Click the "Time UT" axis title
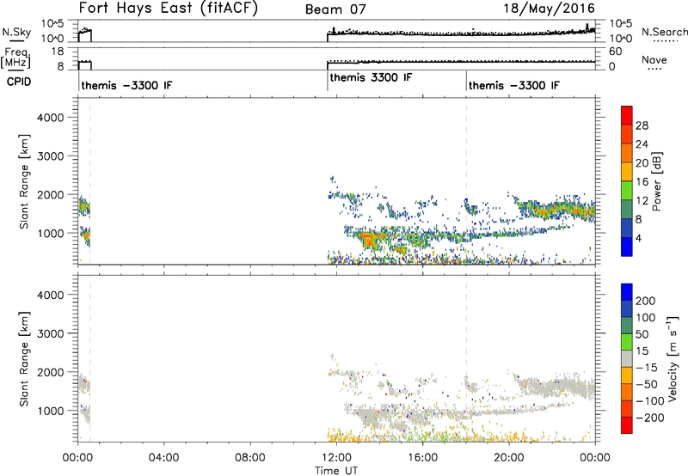The height and width of the screenshot is (476, 688). pos(336,470)
